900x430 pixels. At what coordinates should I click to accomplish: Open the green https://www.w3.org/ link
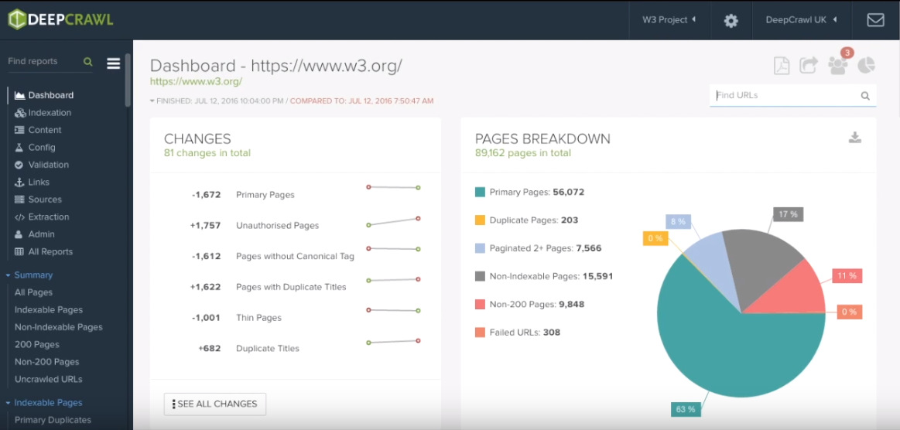(196, 81)
